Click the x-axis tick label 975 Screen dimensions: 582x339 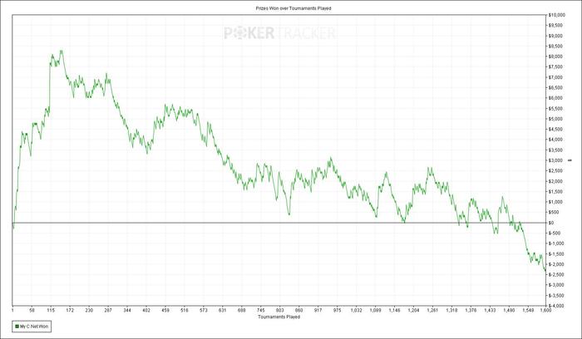coord(338,310)
